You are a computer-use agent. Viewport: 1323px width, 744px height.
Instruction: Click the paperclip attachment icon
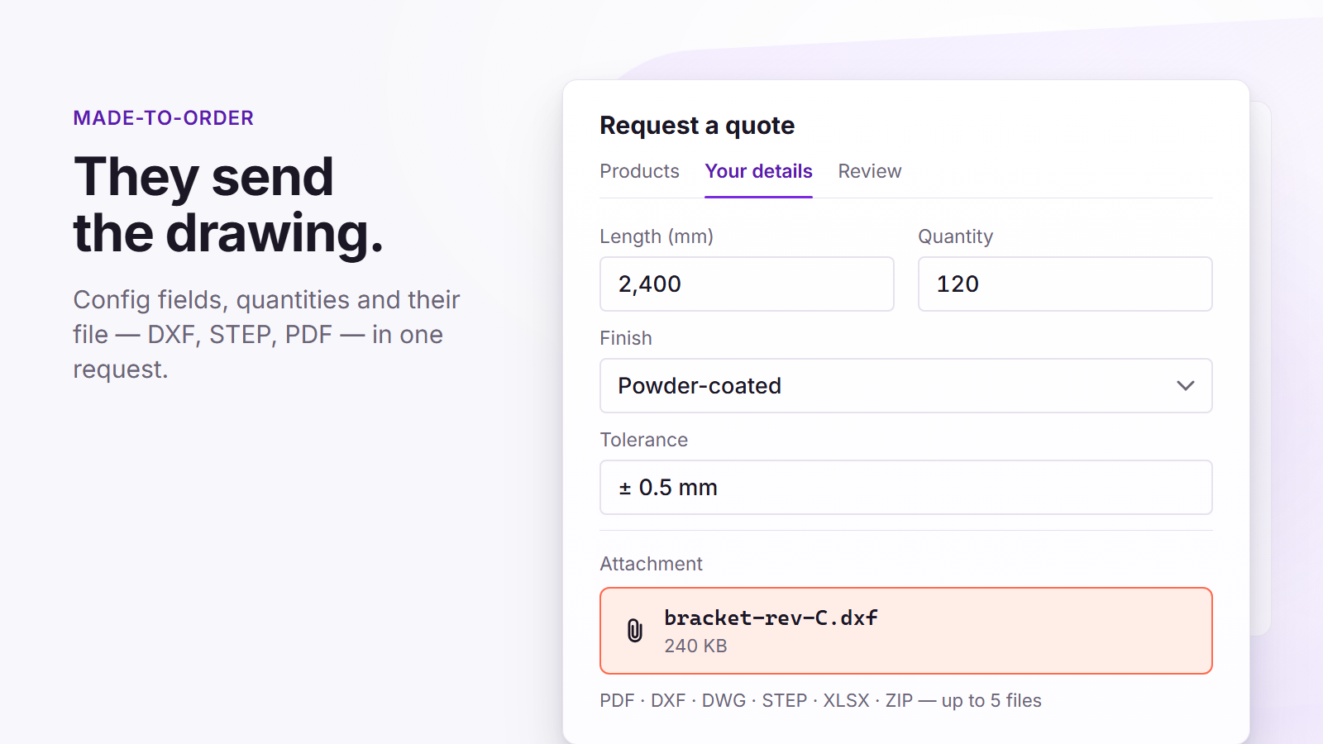pos(634,631)
